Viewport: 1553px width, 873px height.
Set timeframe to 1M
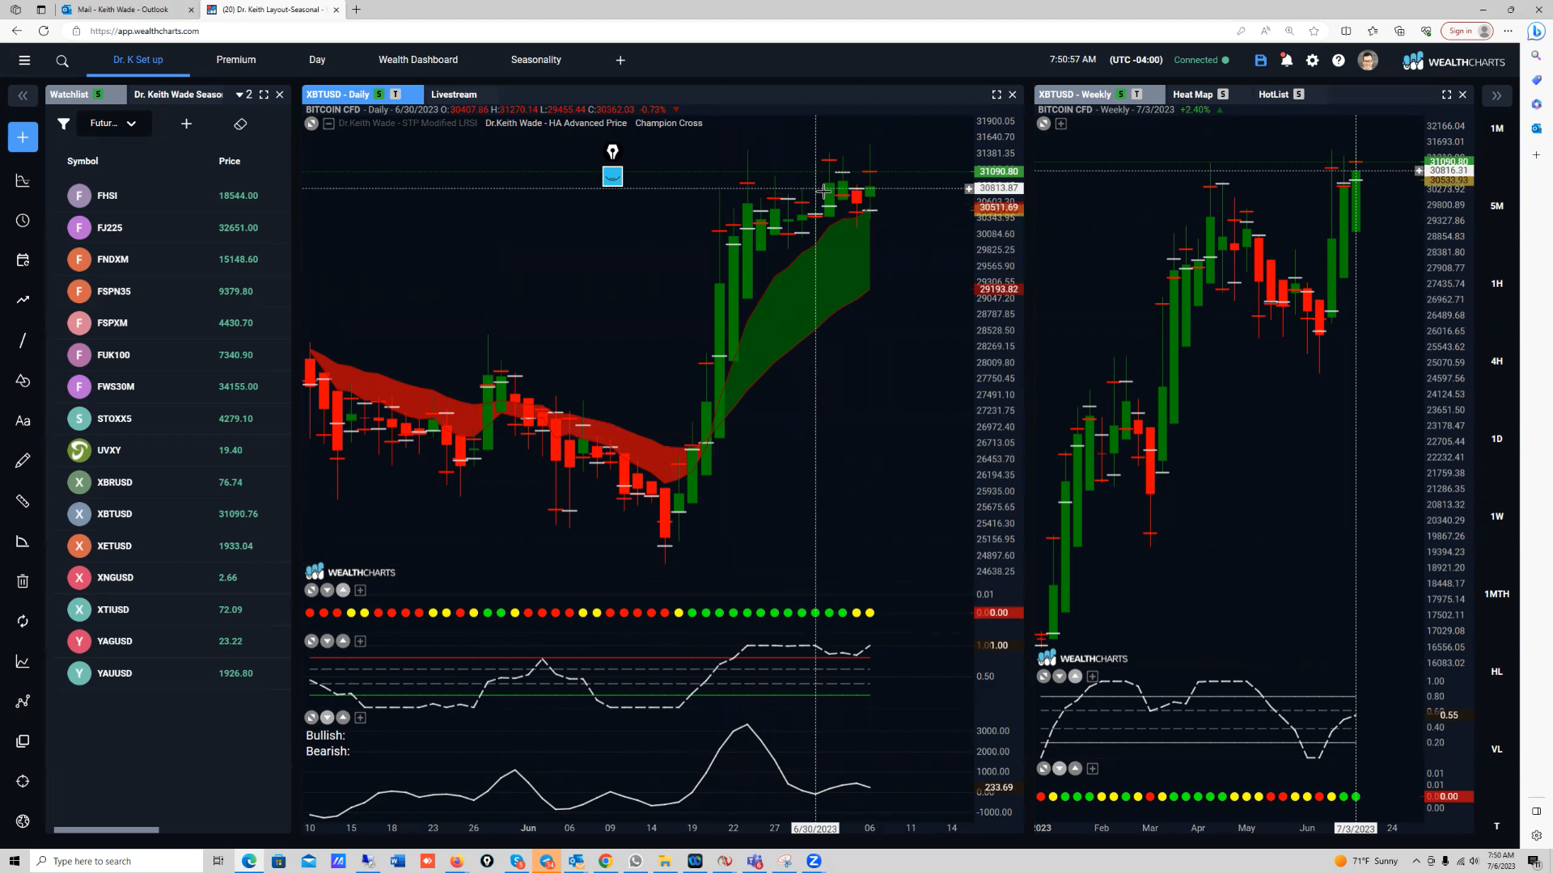tap(1497, 129)
